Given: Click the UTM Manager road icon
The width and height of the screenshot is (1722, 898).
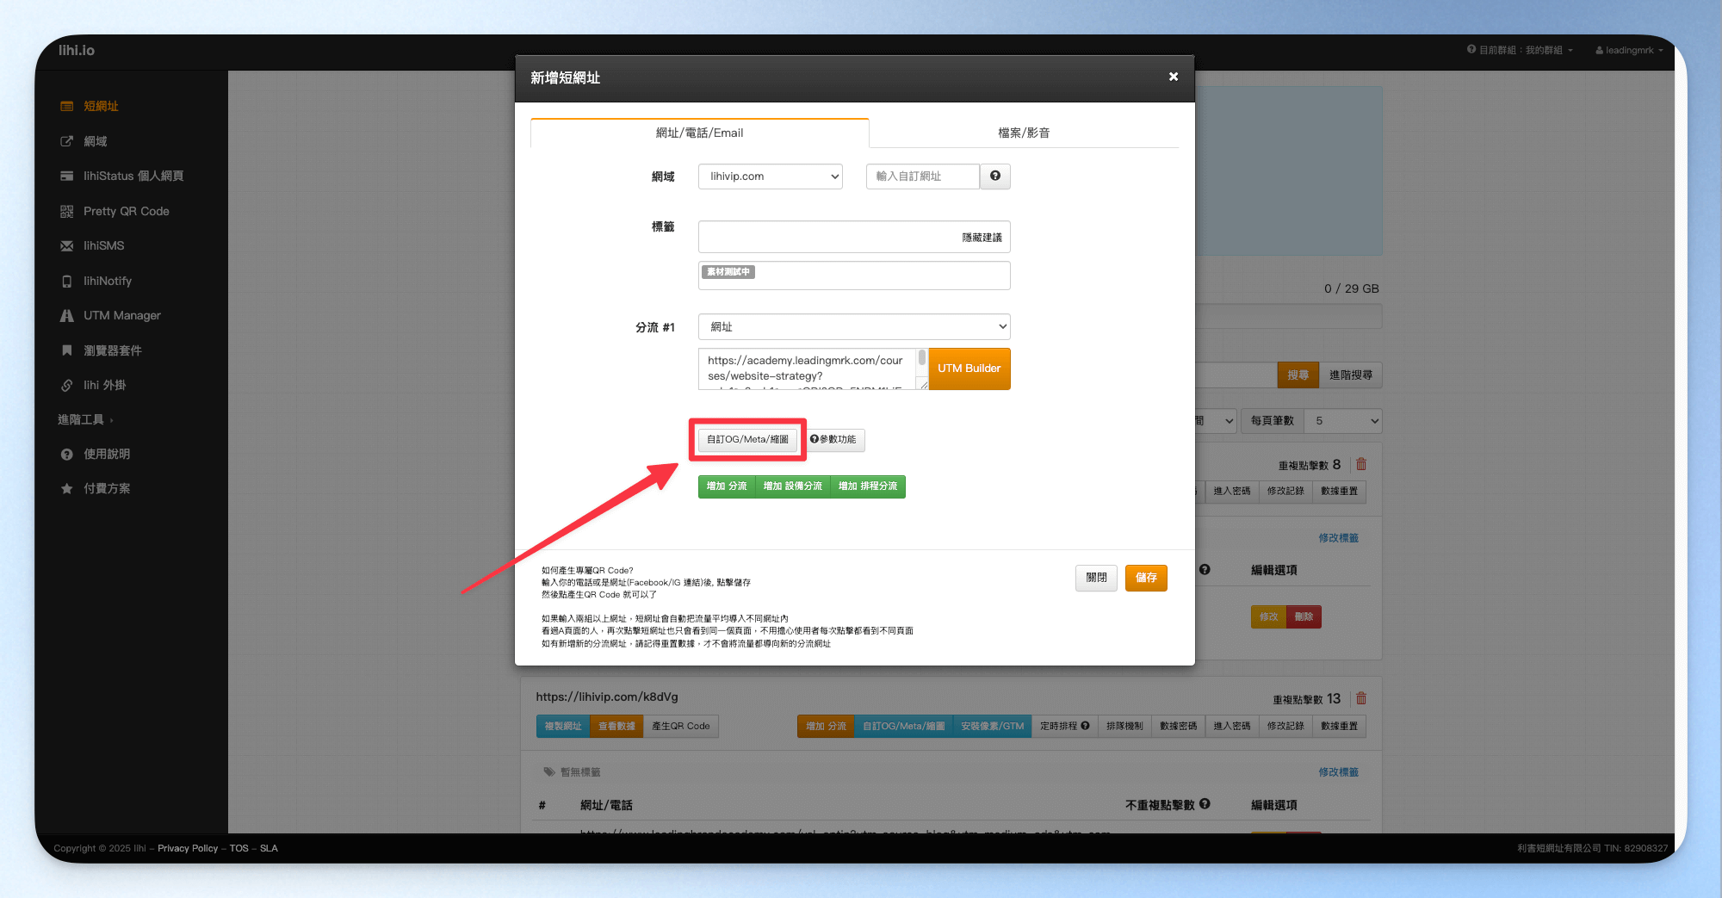Looking at the screenshot, I should (66, 316).
